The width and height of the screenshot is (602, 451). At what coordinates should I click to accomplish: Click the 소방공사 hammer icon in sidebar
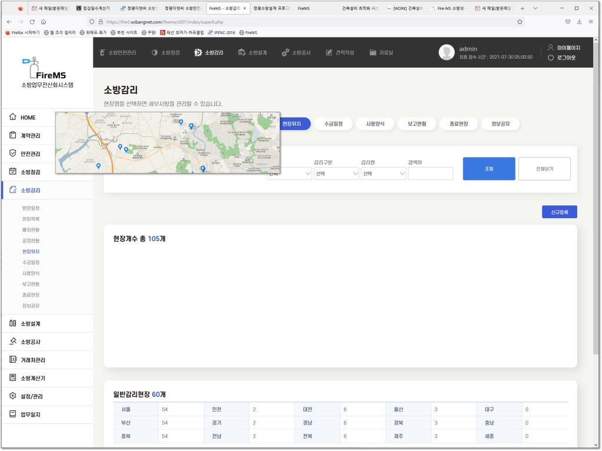(x=13, y=342)
